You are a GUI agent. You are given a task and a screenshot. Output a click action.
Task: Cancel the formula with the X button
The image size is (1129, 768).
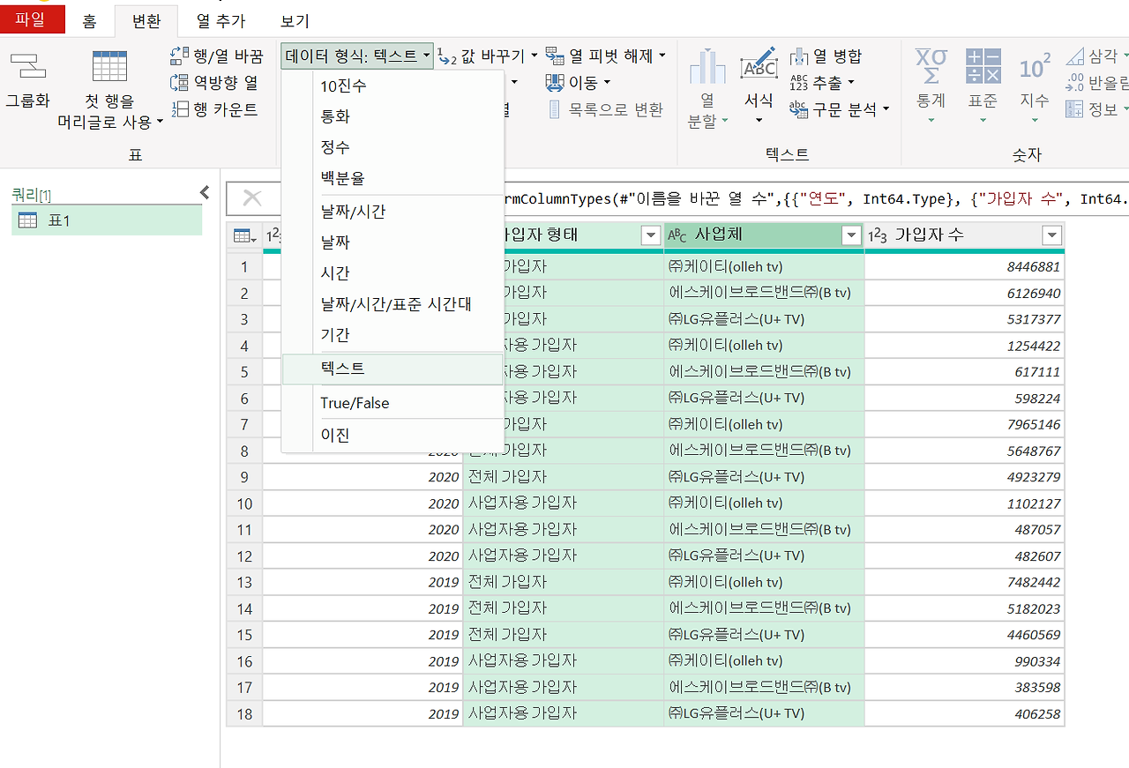point(252,198)
